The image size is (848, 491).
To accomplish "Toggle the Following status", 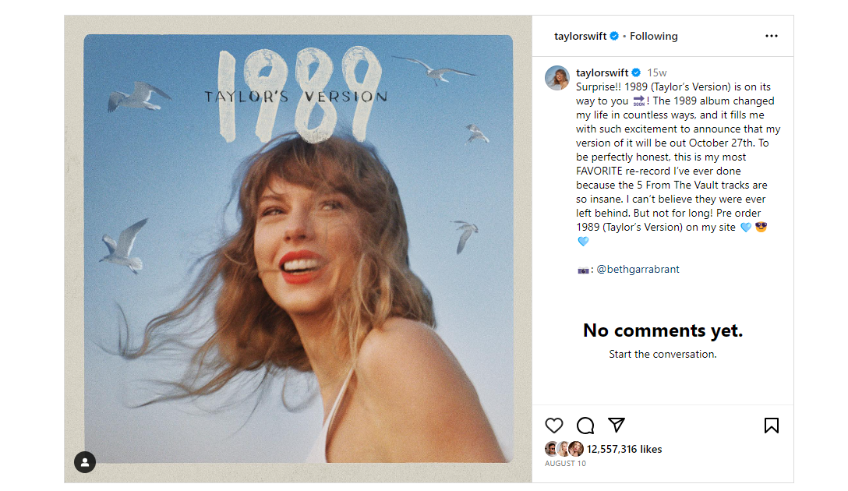I will pos(653,36).
